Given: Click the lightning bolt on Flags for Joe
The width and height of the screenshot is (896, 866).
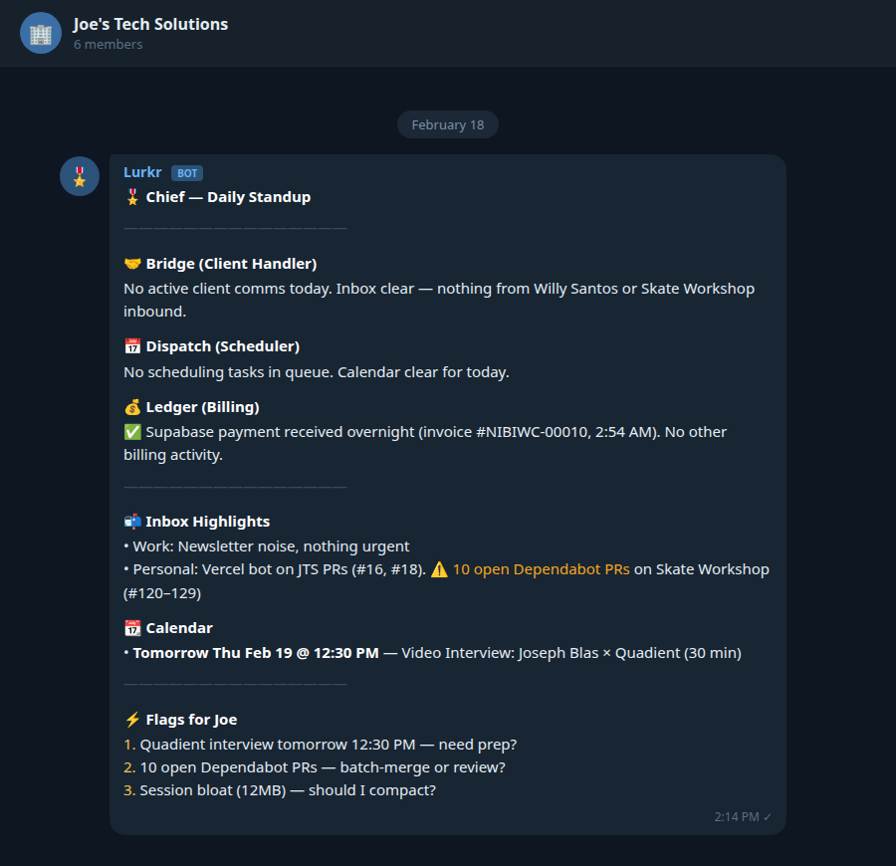Looking at the screenshot, I should pyautogui.click(x=130, y=719).
